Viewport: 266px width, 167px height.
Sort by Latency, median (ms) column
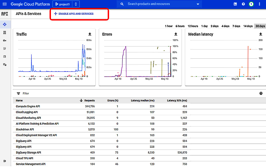(x=143, y=101)
